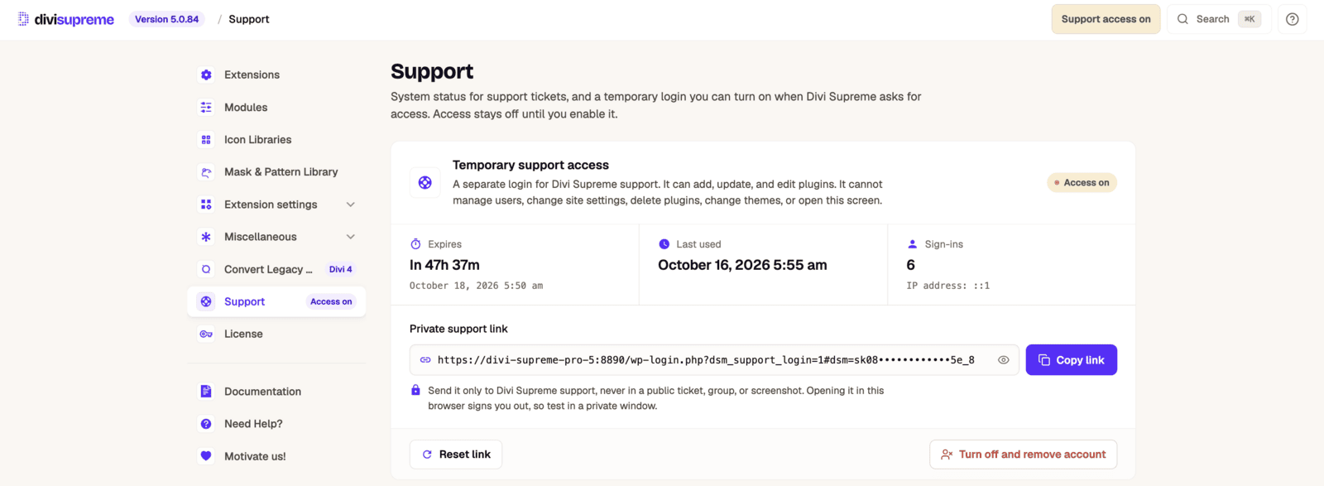
Task: Click "October 16, 2026 5:55 am" text
Action: tap(742, 265)
